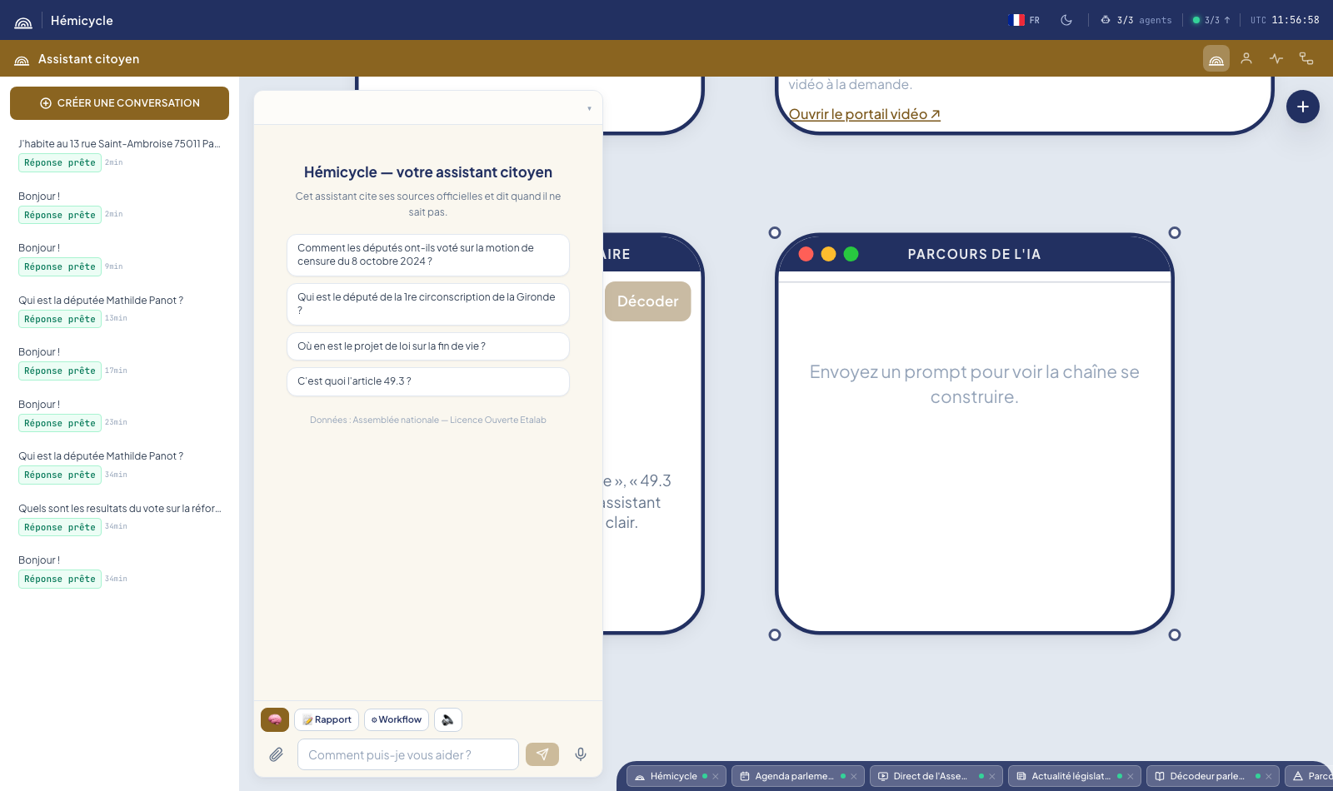The image size is (1333, 791).
Task: Choose the motion de censure suggestion
Action: click(428, 255)
